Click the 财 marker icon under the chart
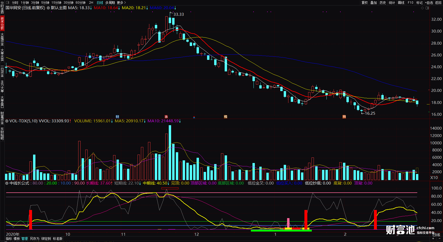 tap(118, 117)
